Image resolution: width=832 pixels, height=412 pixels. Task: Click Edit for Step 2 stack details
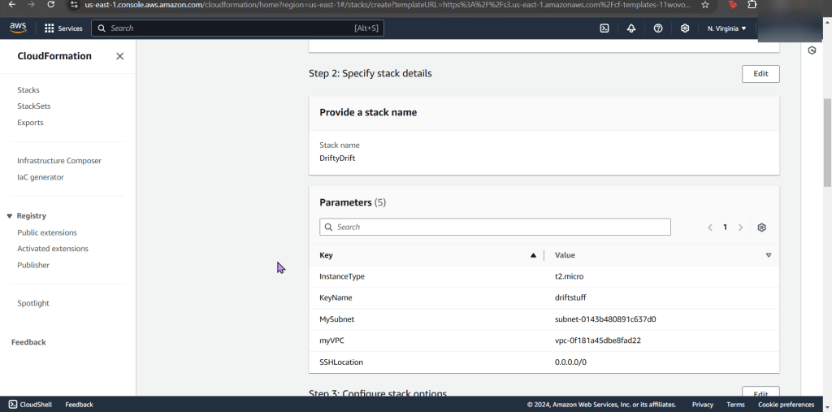[x=760, y=74]
